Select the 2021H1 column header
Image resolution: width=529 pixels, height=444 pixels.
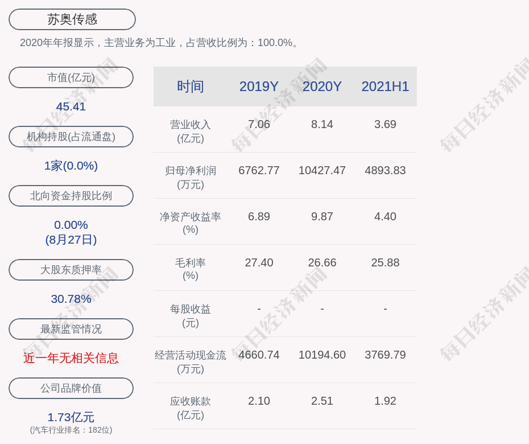point(385,87)
